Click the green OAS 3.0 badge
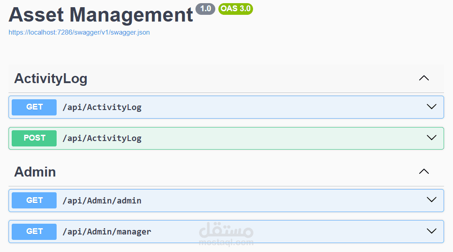 point(235,9)
